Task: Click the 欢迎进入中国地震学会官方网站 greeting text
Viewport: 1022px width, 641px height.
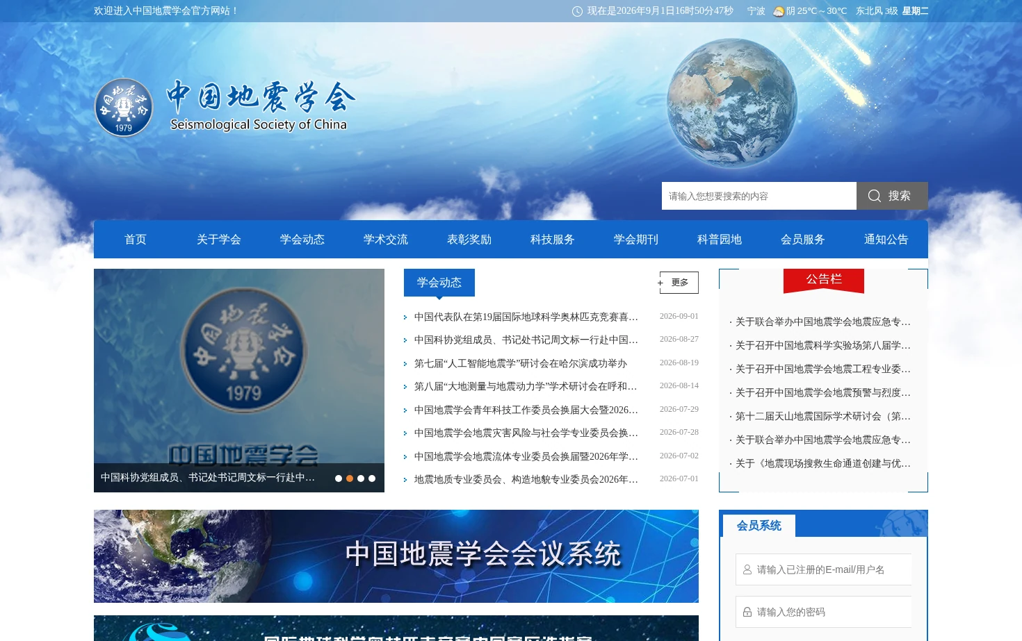Action: coord(166,11)
